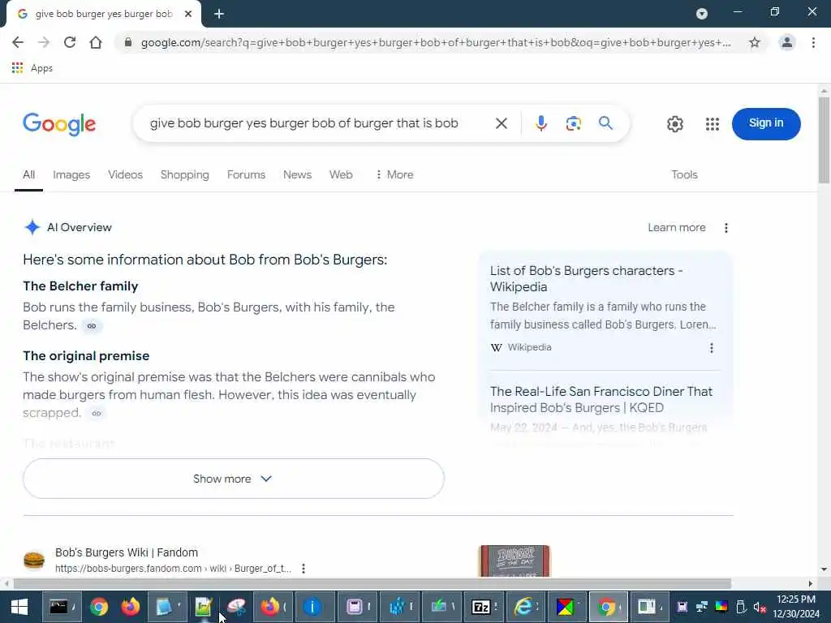Select 'The Belcher family' heading text
The height and width of the screenshot is (623, 831).
(x=80, y=286)
